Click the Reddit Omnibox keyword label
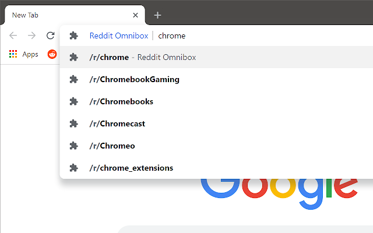Screen dimensions: 373x233 click(x=118, y=36)
